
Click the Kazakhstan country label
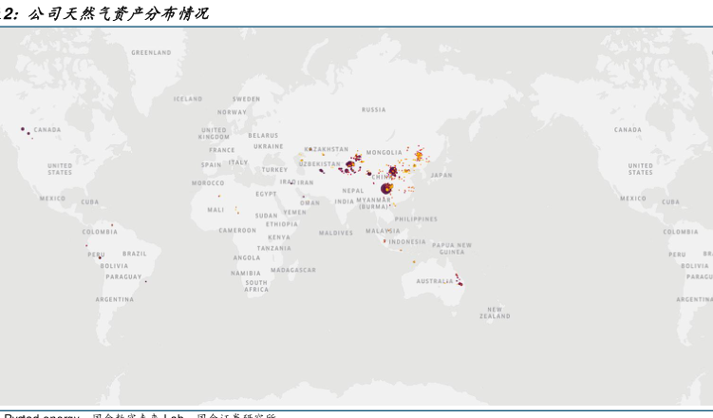pyautogui.click(x=328, y=149)
